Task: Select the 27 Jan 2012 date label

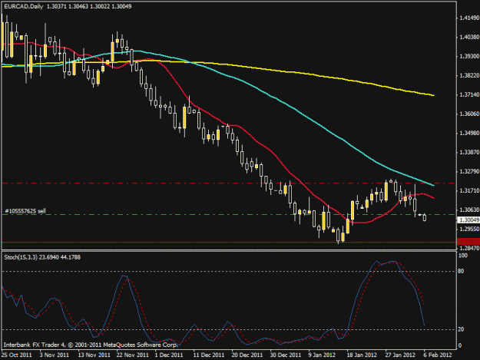Action: pyautogui.click(x=400, y=355)
